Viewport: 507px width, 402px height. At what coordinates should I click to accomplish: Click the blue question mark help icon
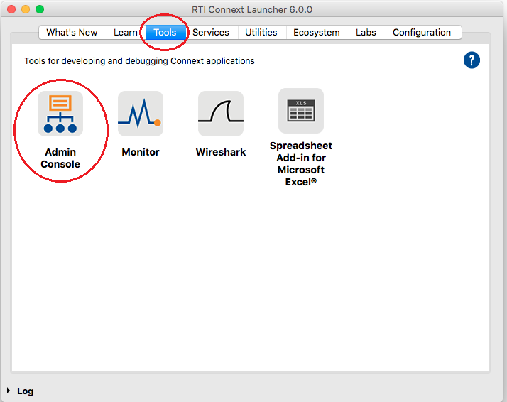point(471,60)
